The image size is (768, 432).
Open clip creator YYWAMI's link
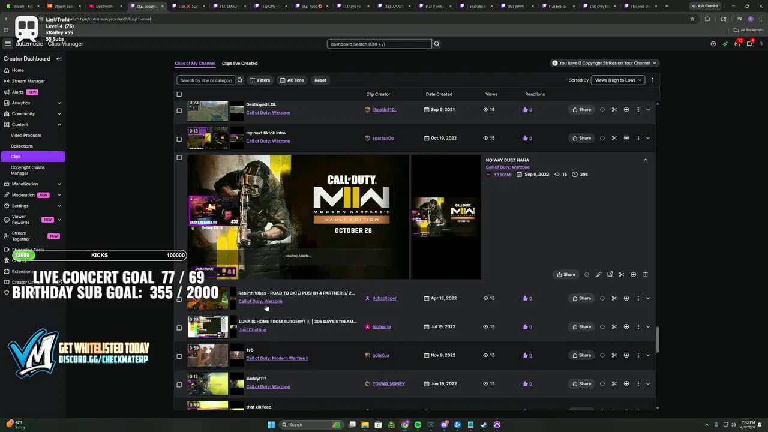502,174
